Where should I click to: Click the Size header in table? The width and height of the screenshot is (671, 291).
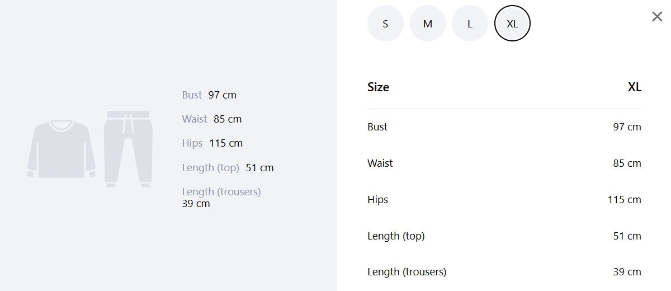[378, 87]
